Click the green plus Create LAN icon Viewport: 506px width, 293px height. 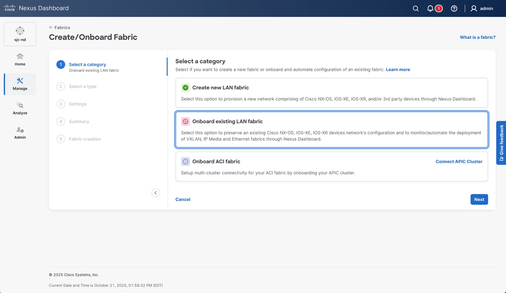pos(185,88)
